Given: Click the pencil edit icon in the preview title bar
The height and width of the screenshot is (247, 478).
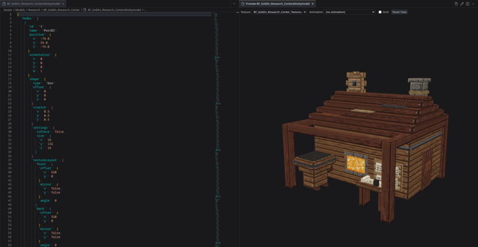Looking at the screenshot, I should tap(462, 4).
